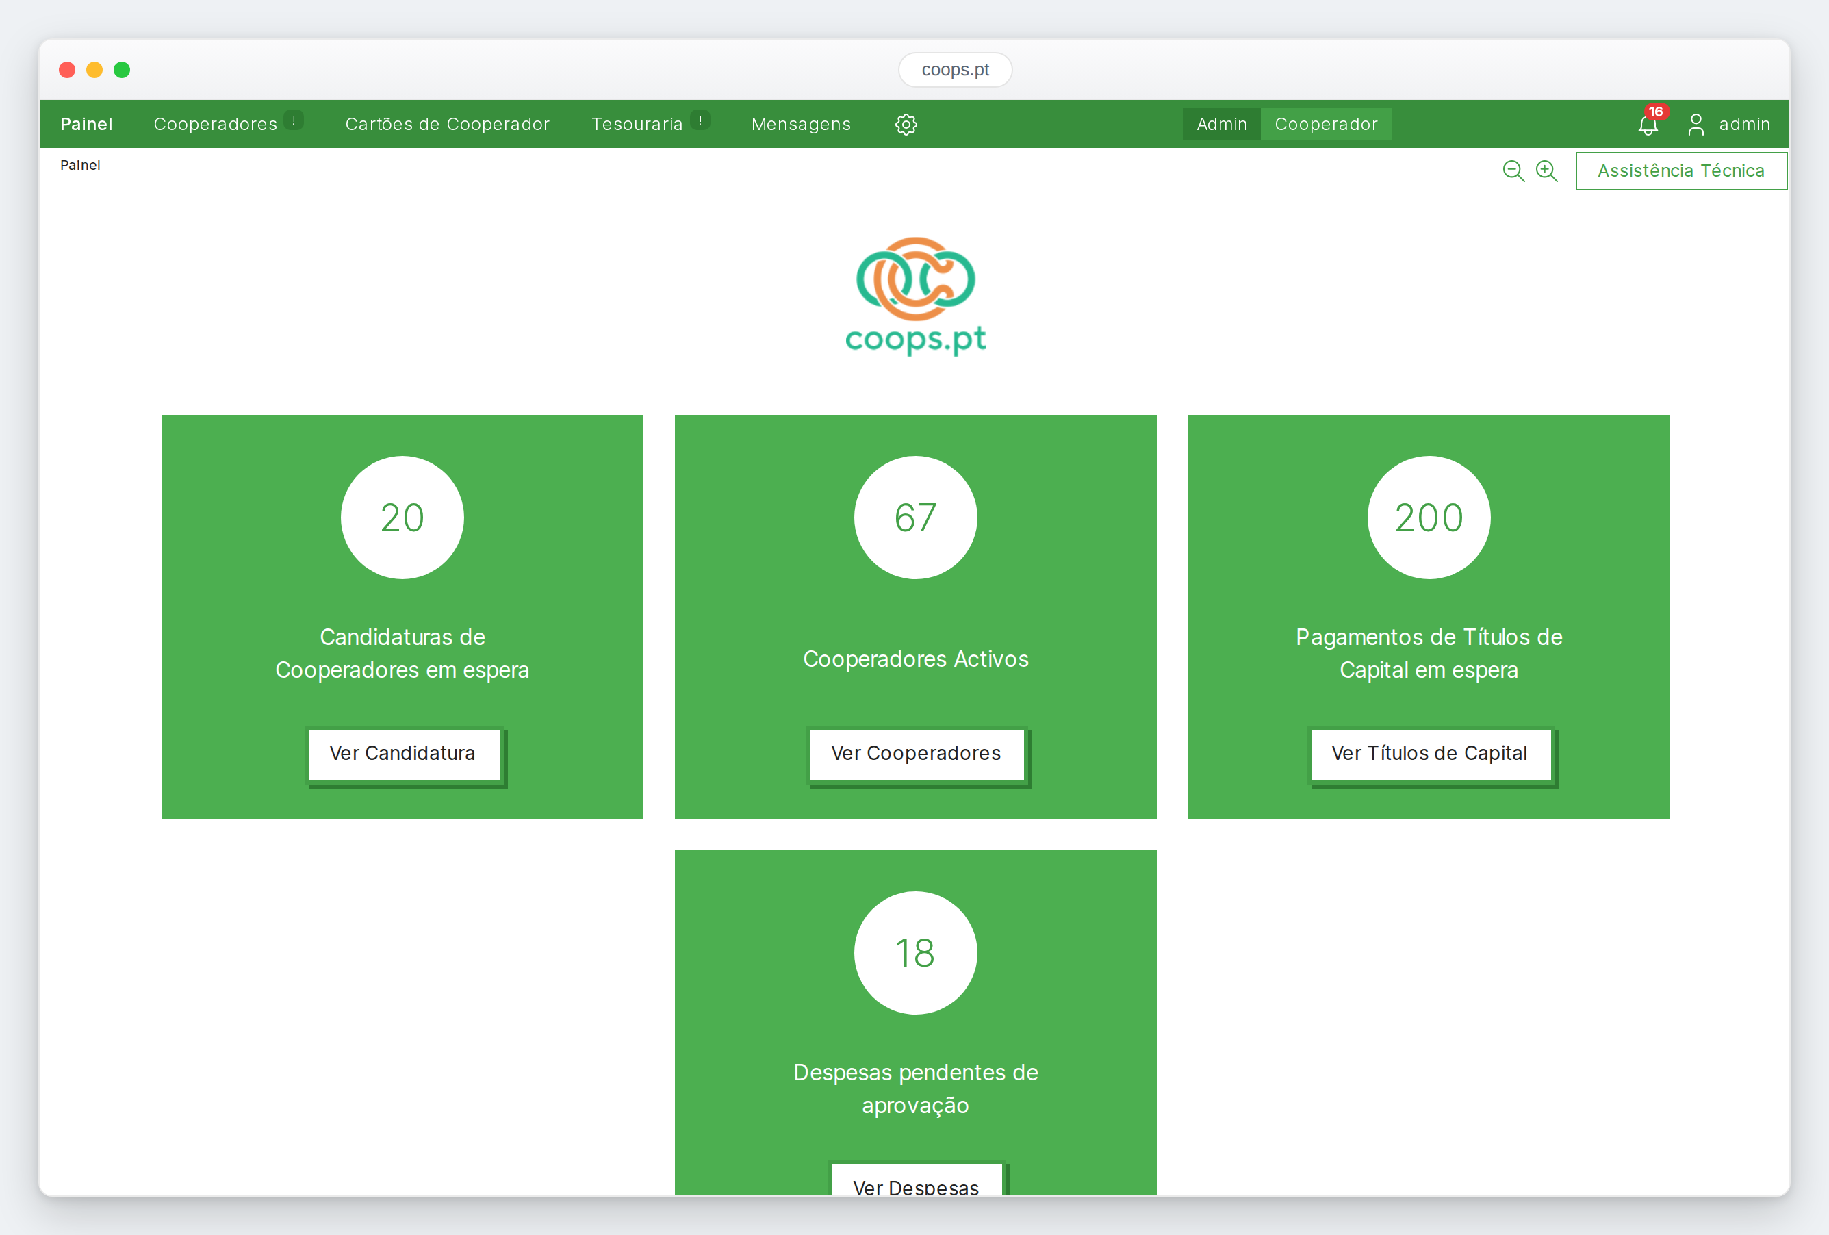Click the Candidaturas de Cooperadores em espera text
The height and width of the screenshot is (1235, 1829).
(402, 653)
